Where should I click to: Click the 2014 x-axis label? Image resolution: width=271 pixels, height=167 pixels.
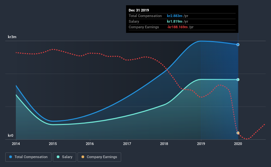(x=16, y=144)
